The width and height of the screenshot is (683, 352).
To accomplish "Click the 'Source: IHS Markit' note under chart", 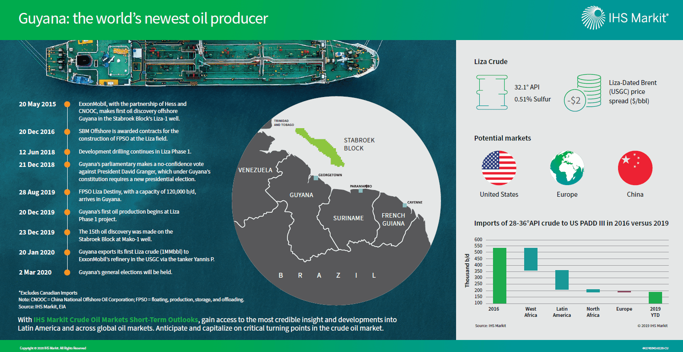I will (x=490, y=326).
